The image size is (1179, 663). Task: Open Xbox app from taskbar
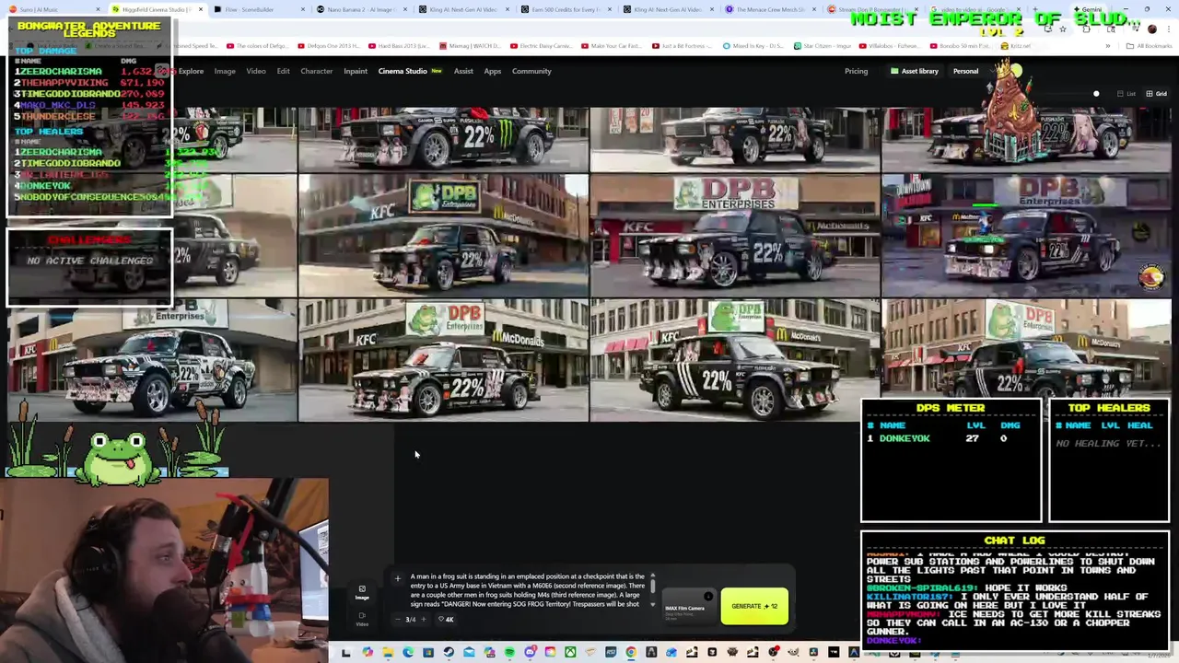click(570, 652)
